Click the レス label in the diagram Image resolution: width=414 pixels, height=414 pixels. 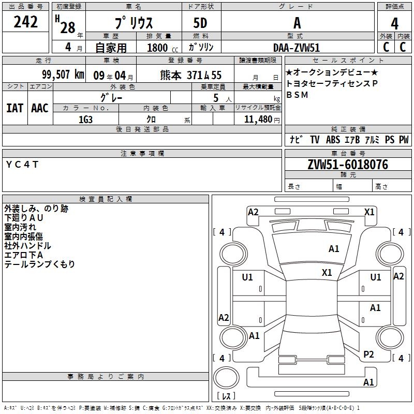[226, 396]
